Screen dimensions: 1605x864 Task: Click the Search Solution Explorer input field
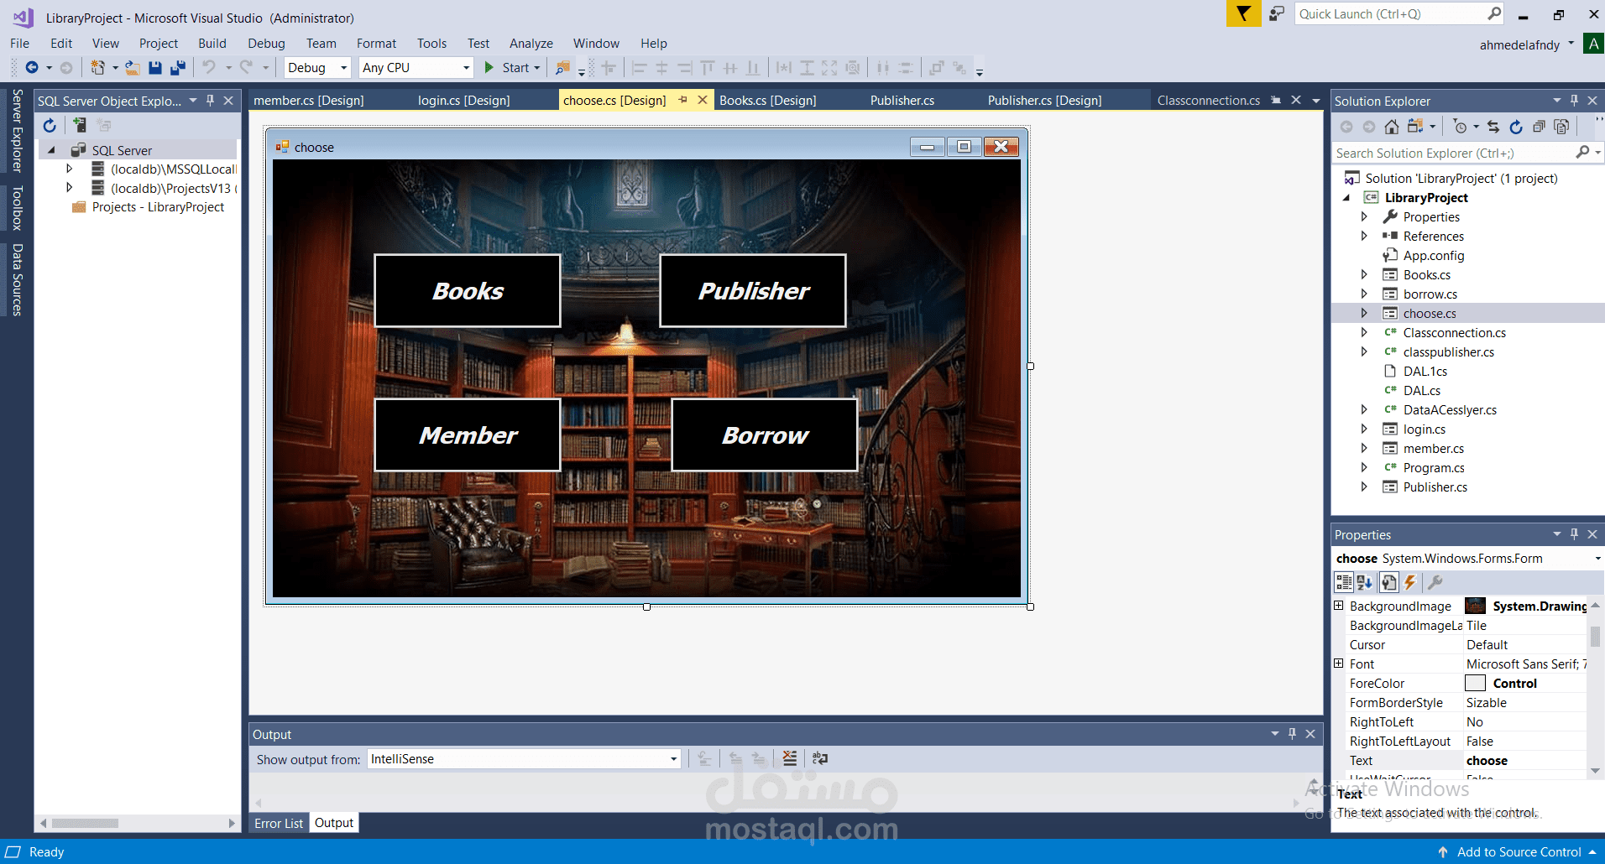(1452, 153)
